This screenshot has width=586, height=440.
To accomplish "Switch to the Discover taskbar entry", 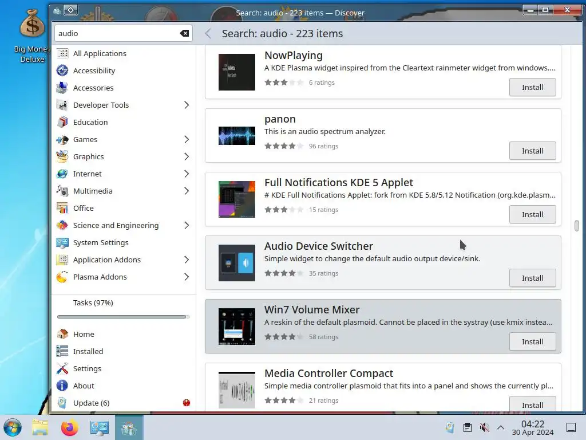I will pos(129,427).
